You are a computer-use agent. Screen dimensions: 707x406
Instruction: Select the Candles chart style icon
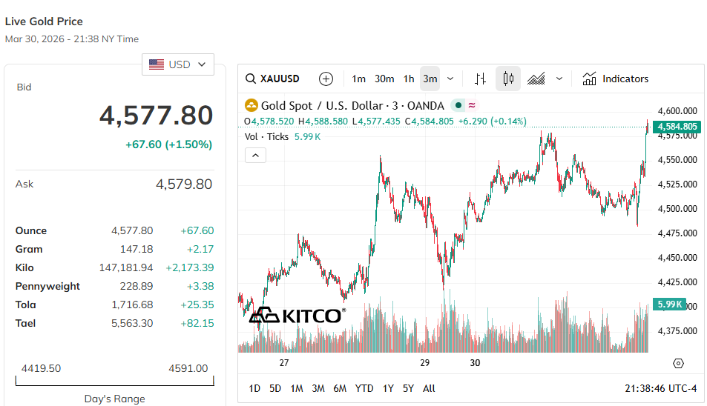[x=508, y=79]
